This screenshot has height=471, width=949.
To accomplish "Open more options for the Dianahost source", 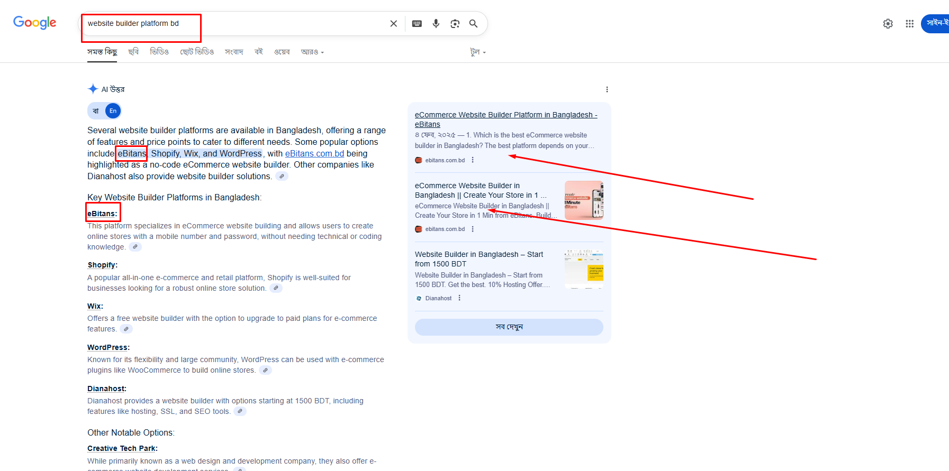I will pyautogui.click(x=459, y=298).
